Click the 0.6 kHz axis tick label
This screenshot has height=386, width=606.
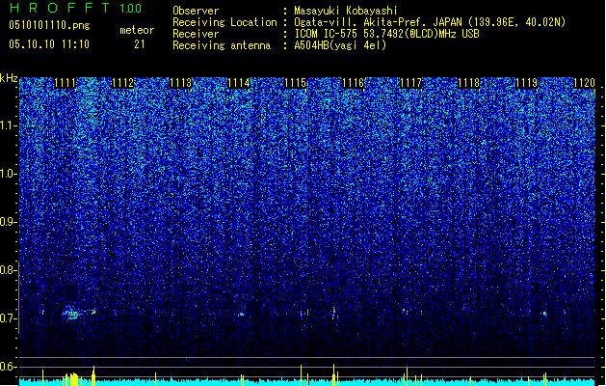point(8,367)
